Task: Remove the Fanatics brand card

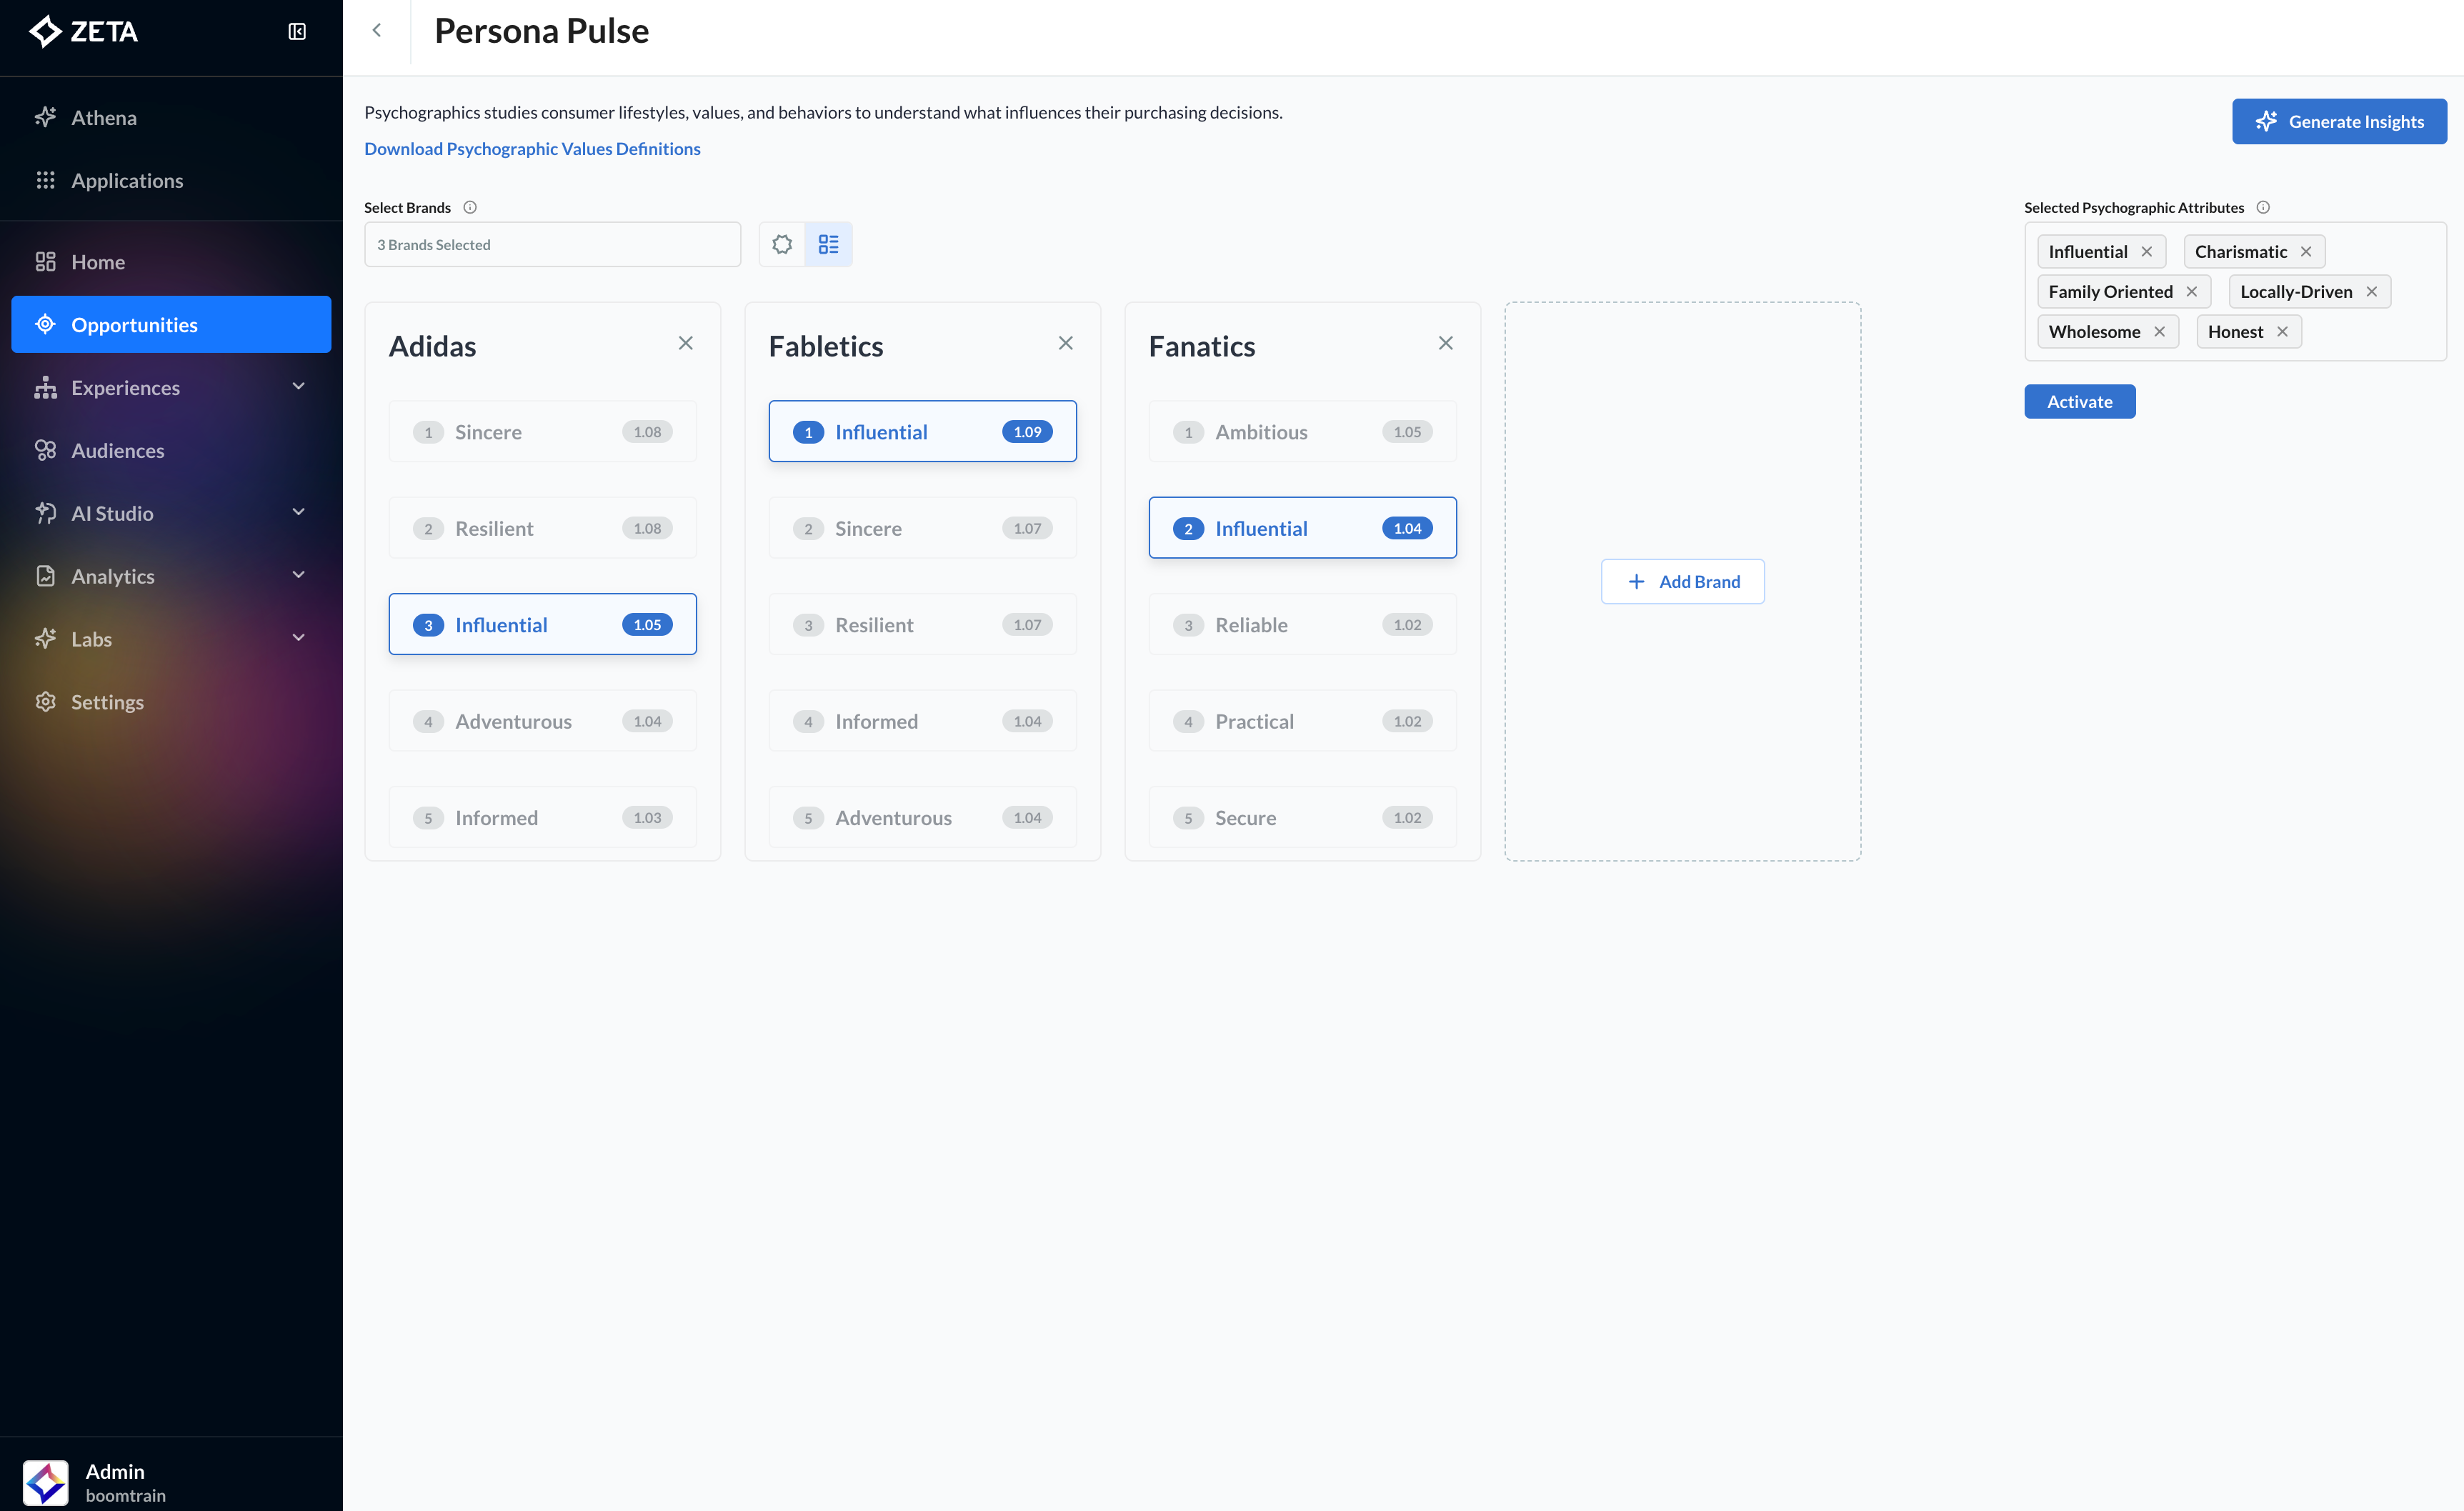Action: pyautogui.click(x=1446, y=343)
